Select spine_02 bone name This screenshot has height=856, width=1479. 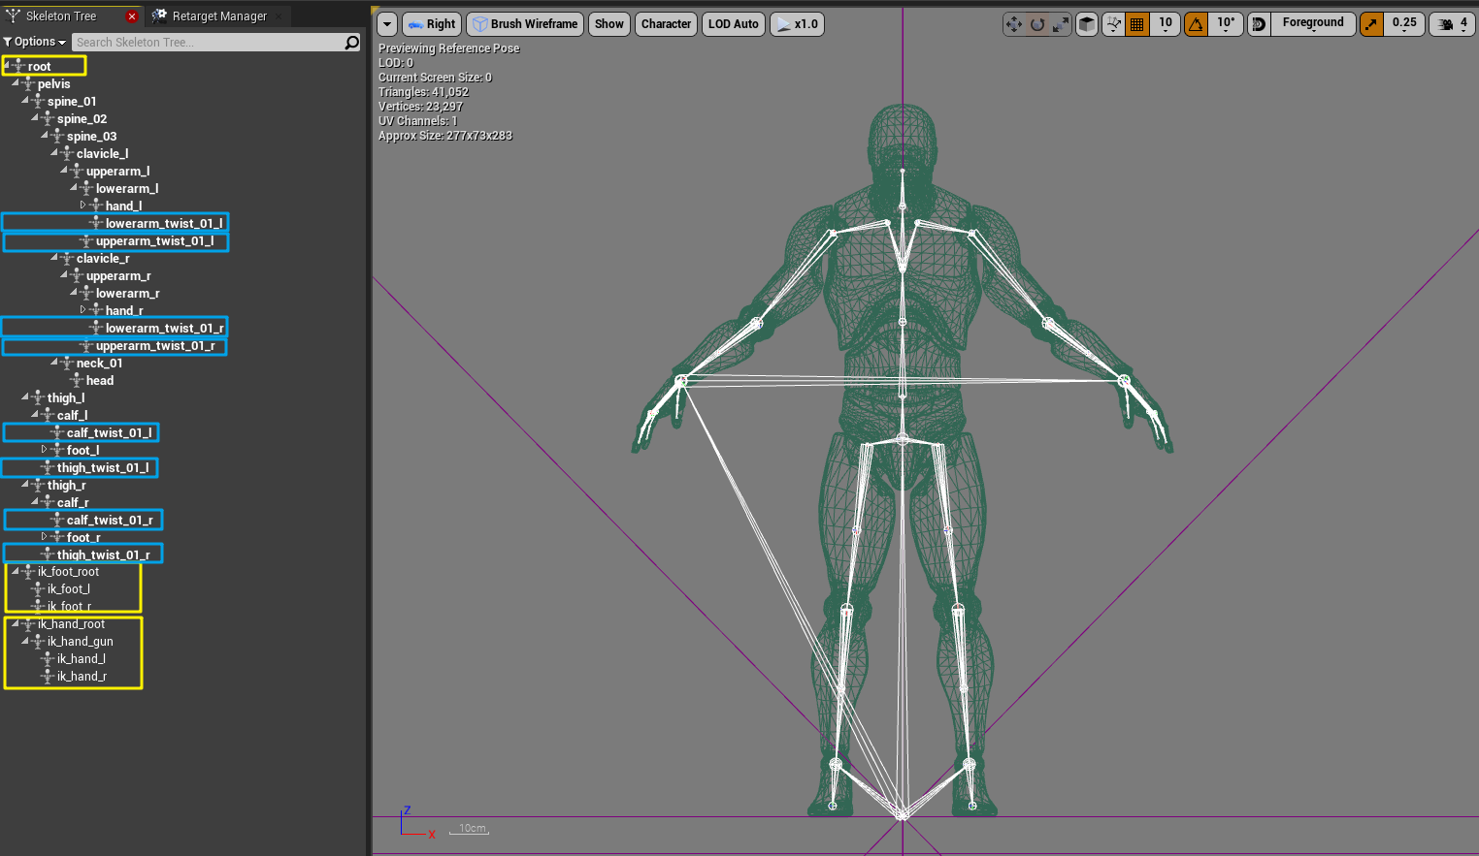click(x=82, y=118)
